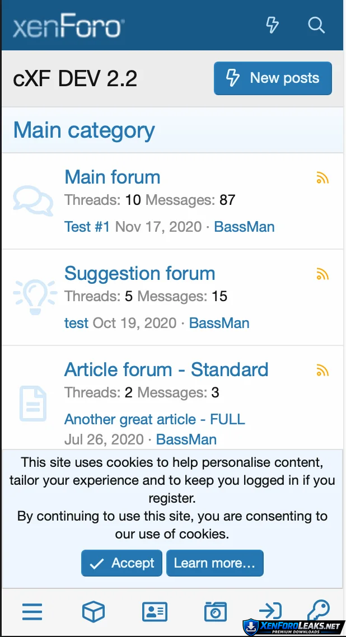Screen dimensions: 346x637
Task: Click the Main forum RSS feed icon
Action: pos(322,178)
